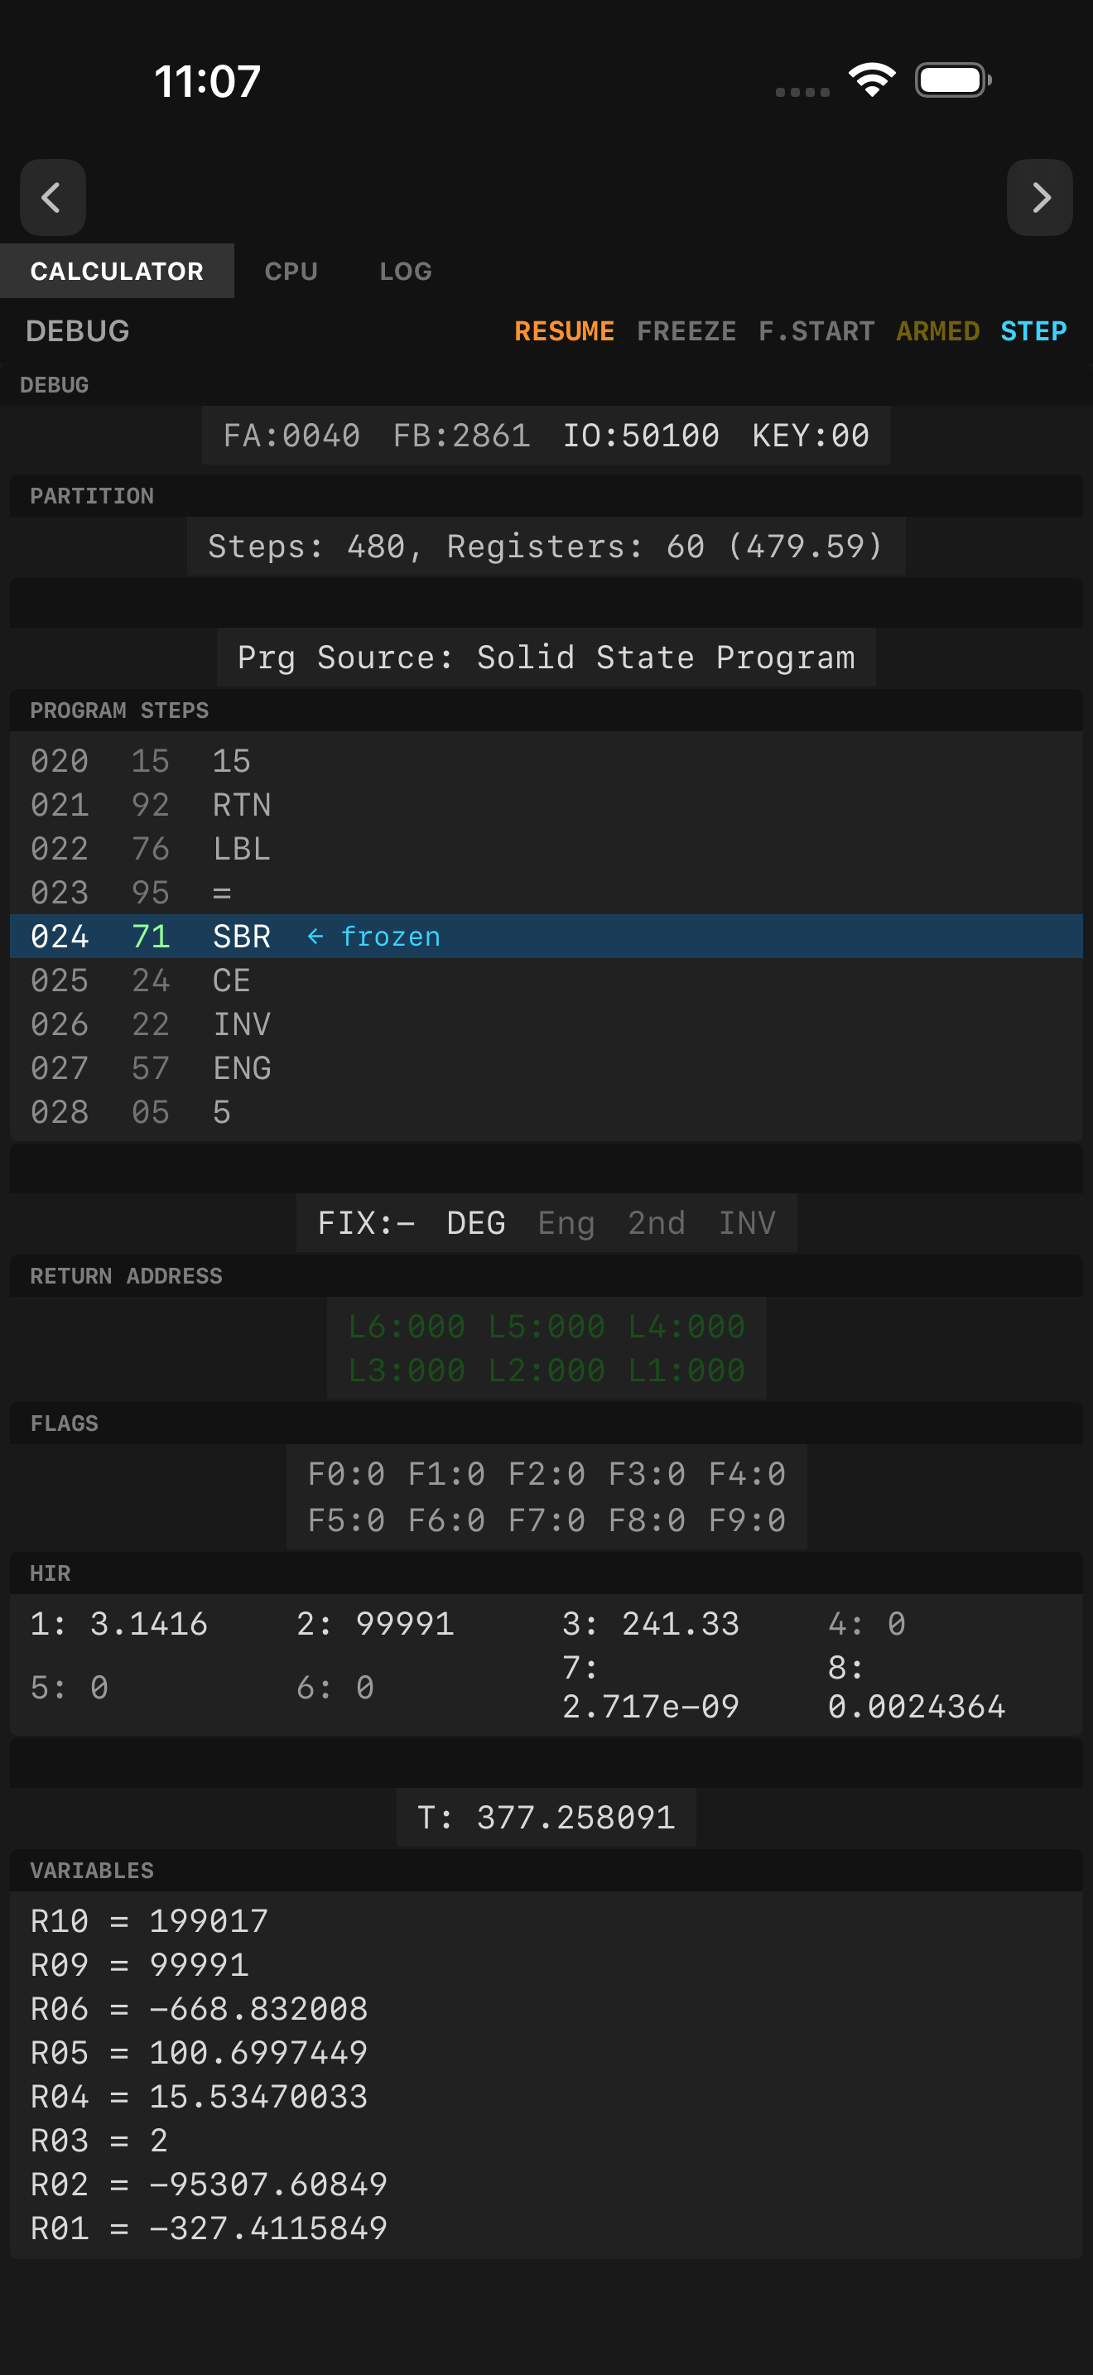Tap the FREEZE button
1093x2375 pixels.
[686, 331]
